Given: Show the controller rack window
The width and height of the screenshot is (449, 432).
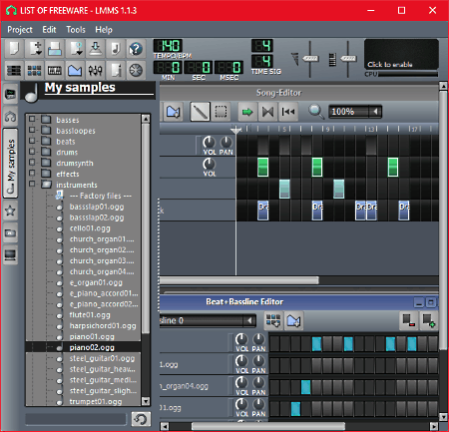Looking at the screenshot, I should coord(136,70).
